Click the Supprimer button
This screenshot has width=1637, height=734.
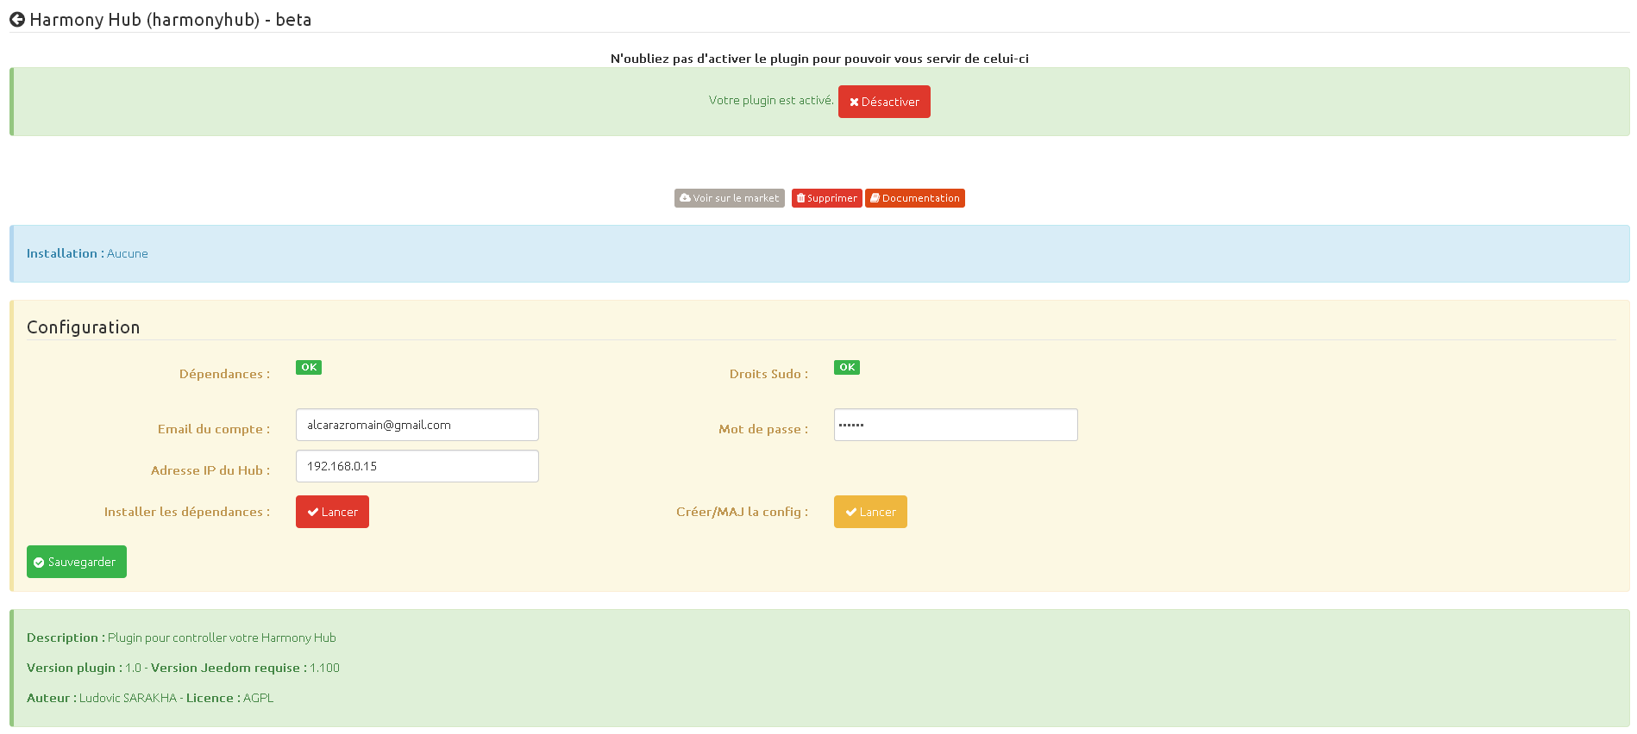click(827, 198)
